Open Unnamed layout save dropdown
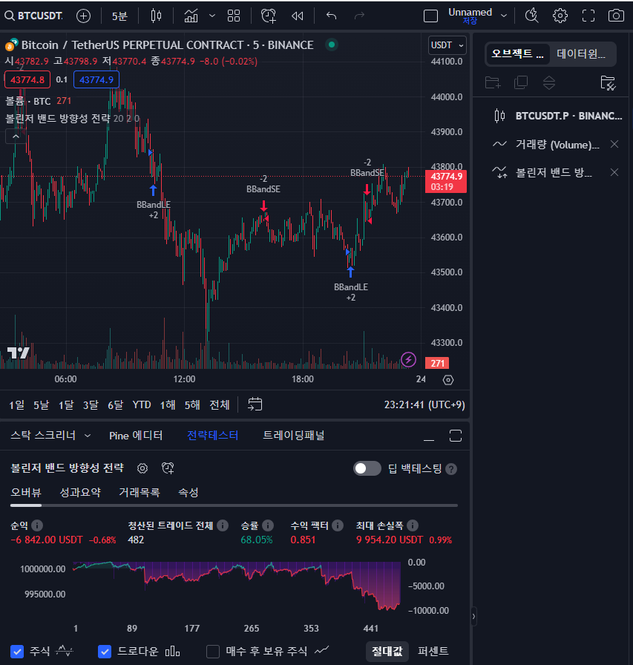 point(504,16)
